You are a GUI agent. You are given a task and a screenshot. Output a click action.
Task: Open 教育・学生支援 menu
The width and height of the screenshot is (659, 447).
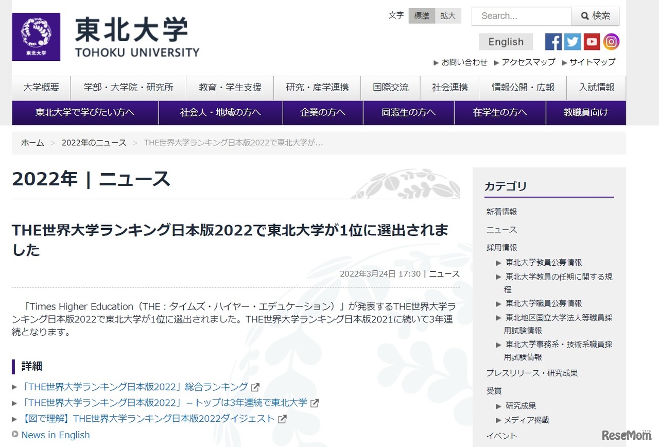(x=230, y=88)
